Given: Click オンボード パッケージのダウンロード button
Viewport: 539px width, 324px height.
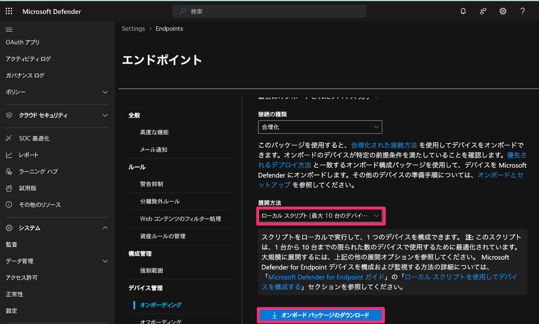Looking at the screenshot, I should point(320,315).
